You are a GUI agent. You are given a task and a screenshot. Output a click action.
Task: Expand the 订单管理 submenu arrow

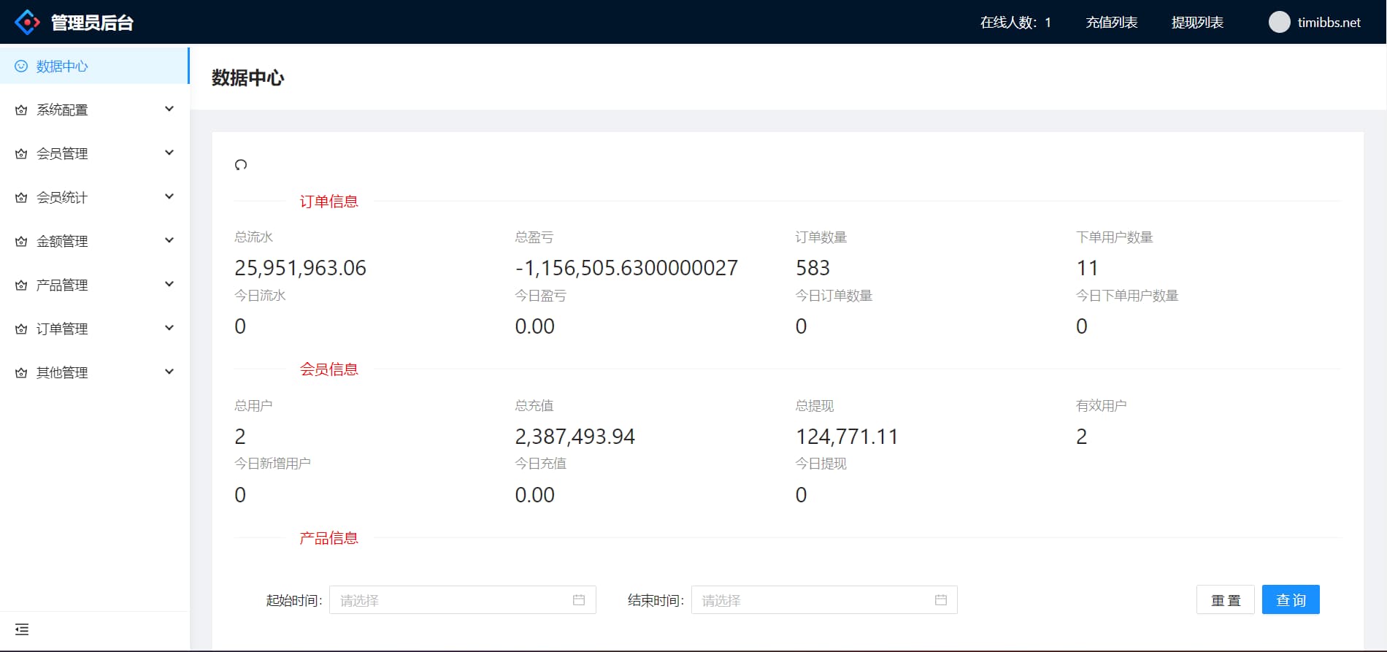[x=169, y=329]
